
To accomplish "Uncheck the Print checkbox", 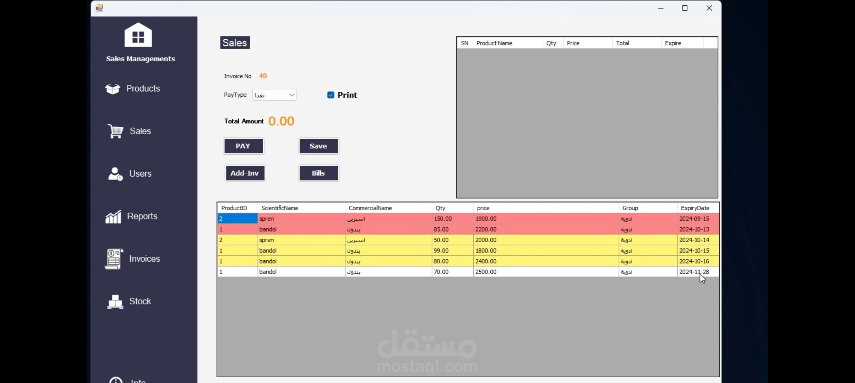I will point(331,95).
